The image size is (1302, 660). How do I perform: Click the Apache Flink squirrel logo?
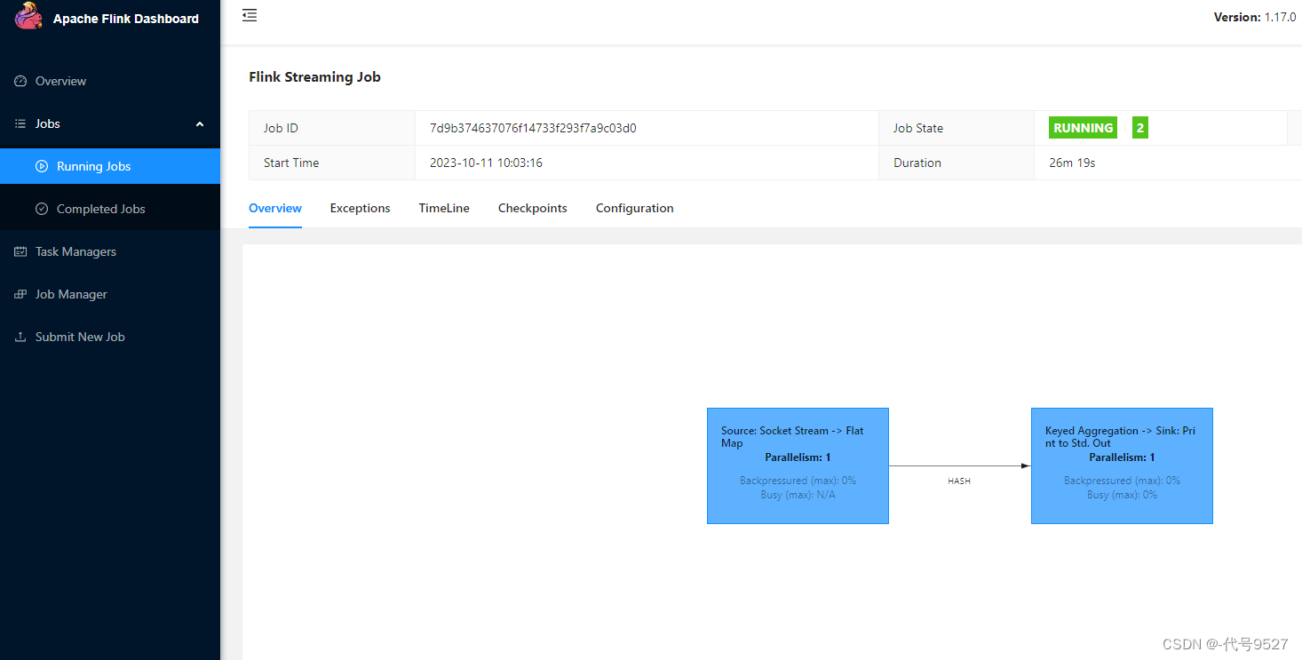(x=28, y=16)
